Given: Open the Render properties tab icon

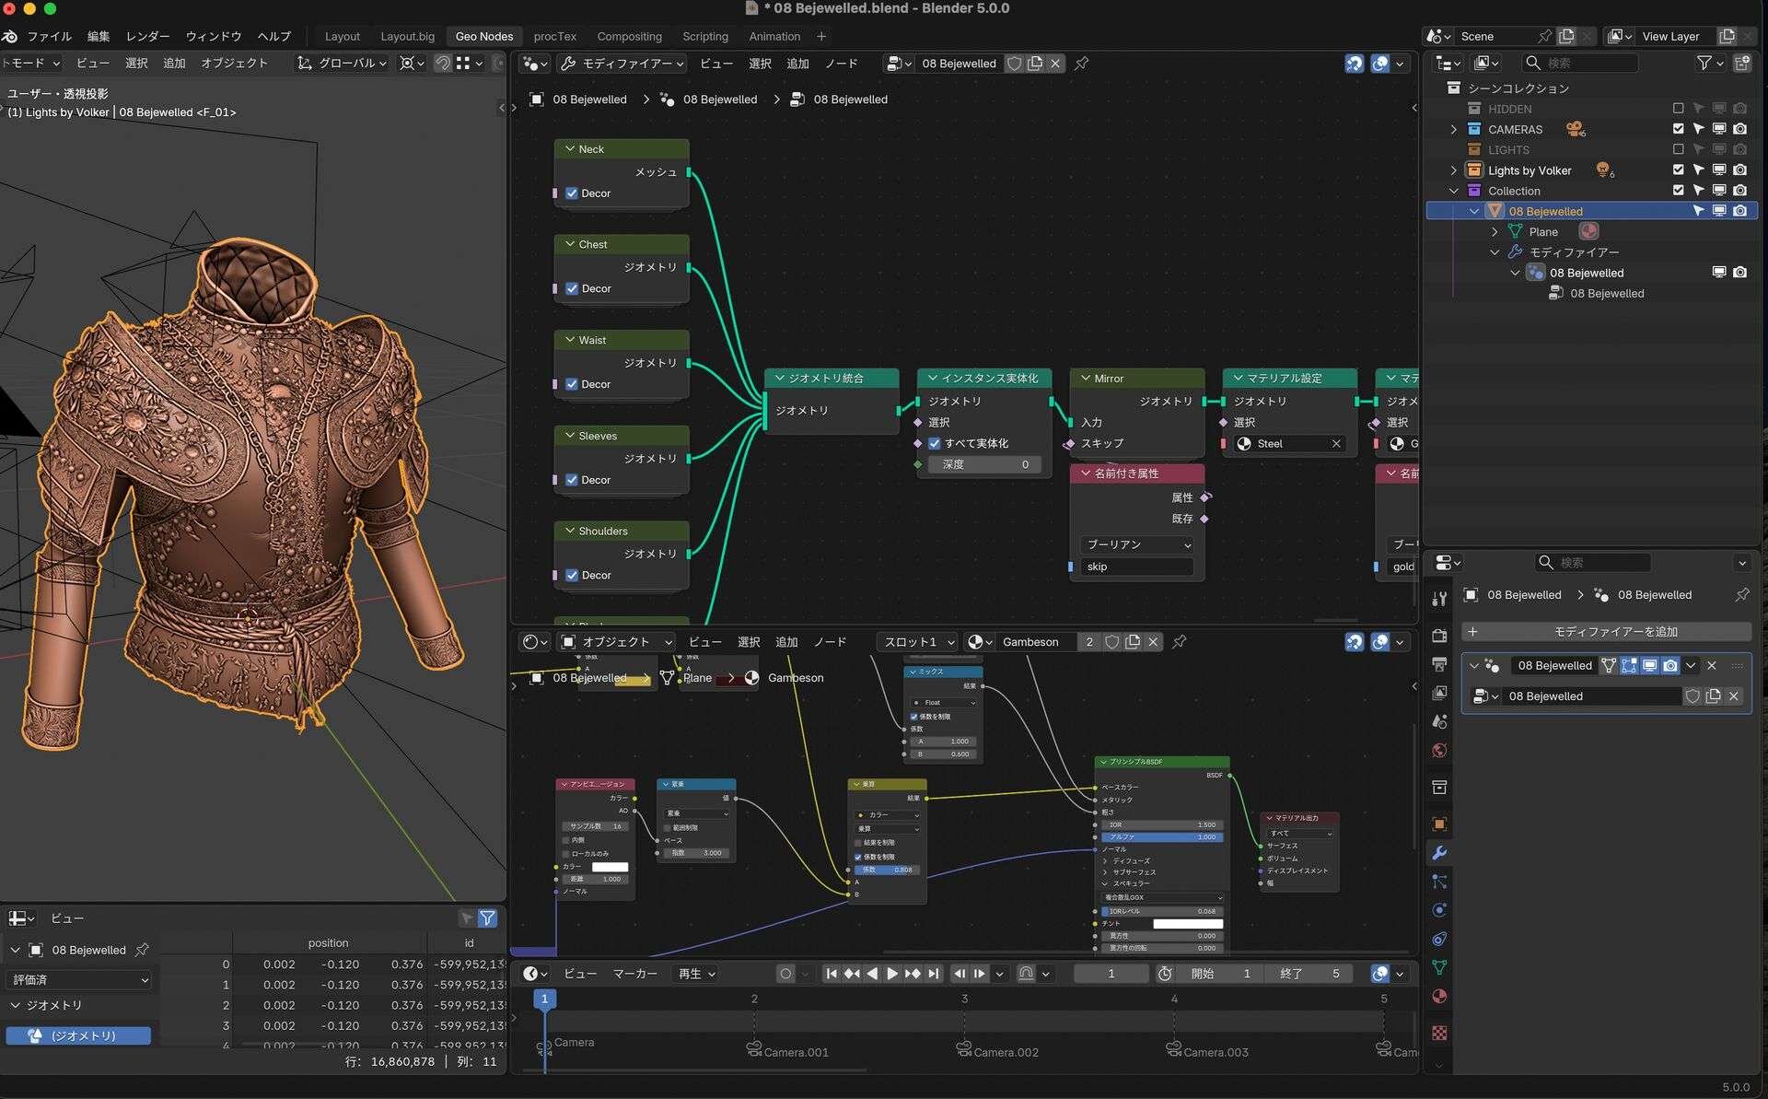Looking at the screenshot, I should [1439, 636].
